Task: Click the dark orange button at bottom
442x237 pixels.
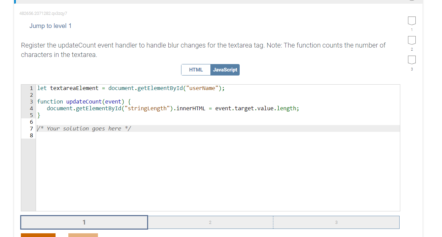Action: (x=38, y=235)
